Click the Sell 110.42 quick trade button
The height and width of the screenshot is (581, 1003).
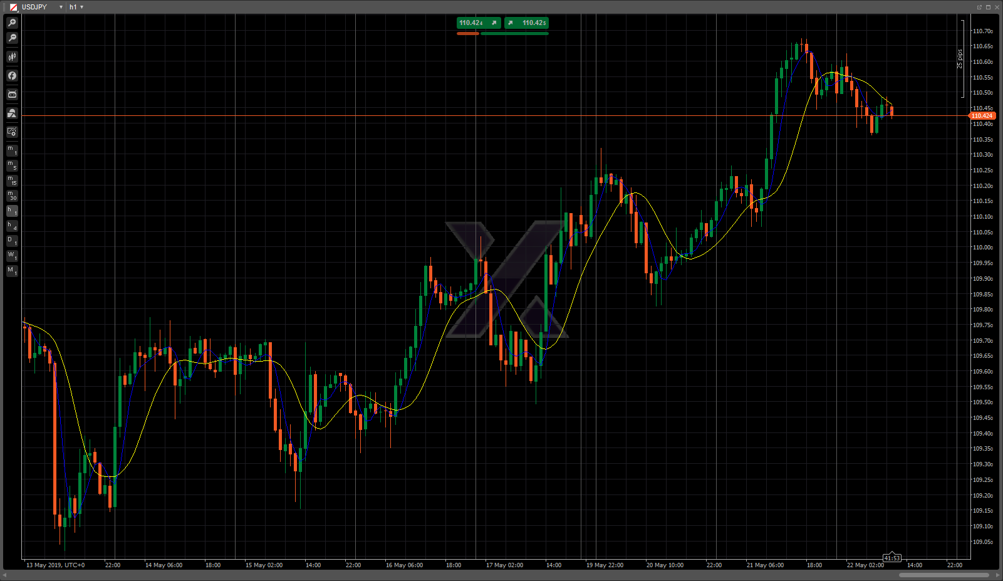tap(479, 23)
